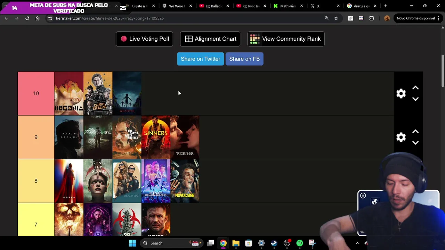Screen dimensions: 445x250
Task: Move tier 10 row down with chevron
Action: pos(415,99)
